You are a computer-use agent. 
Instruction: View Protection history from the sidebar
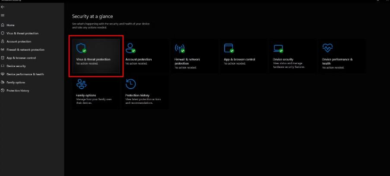[x=18, y=90]
